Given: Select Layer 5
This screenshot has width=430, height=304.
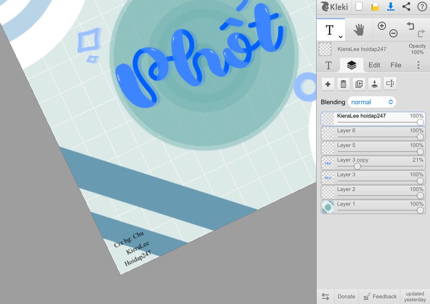Looking at the screenshot, I should (x=373, y=148).
